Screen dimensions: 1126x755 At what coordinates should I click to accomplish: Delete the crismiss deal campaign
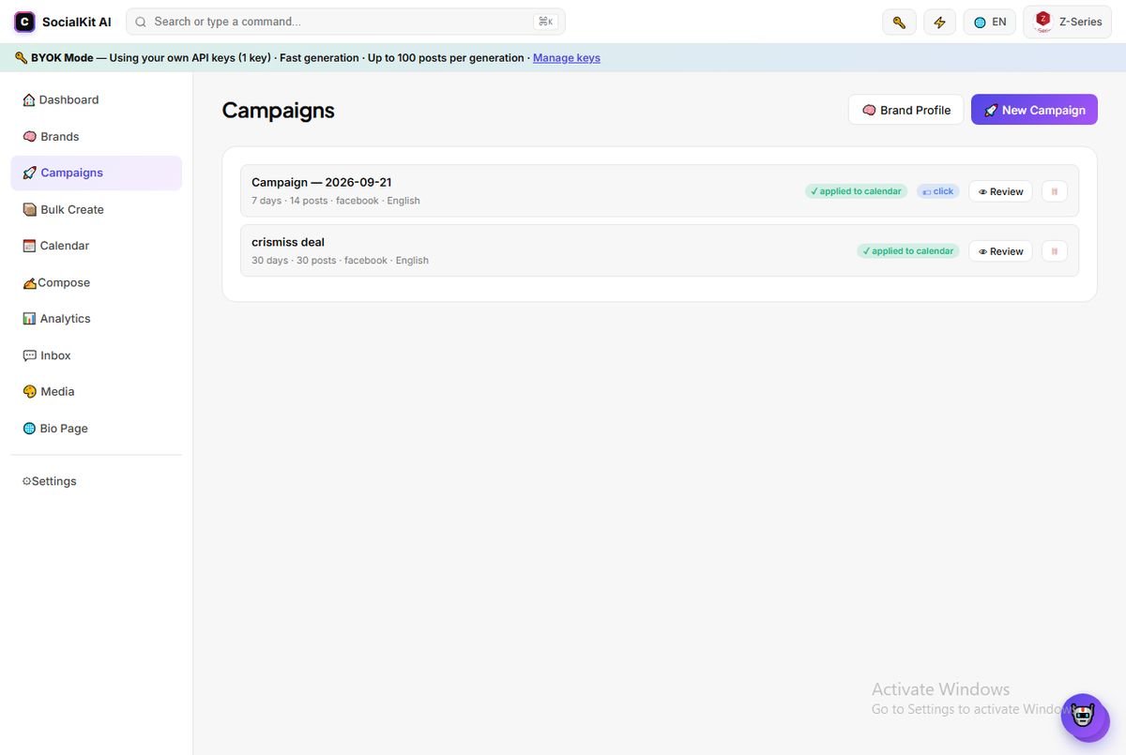(1054, 251)
